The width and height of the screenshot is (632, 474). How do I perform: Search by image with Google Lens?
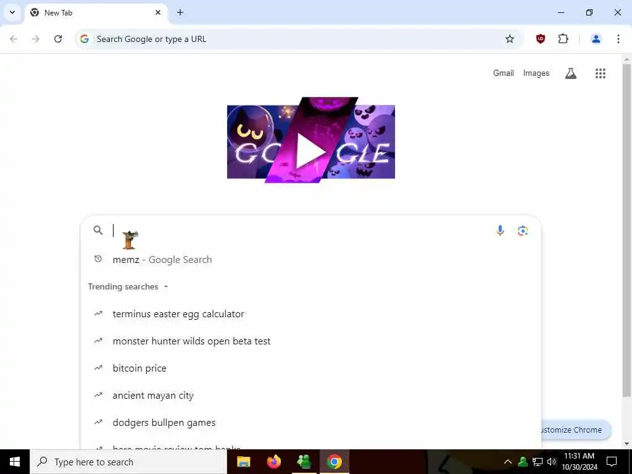(523, 231)
